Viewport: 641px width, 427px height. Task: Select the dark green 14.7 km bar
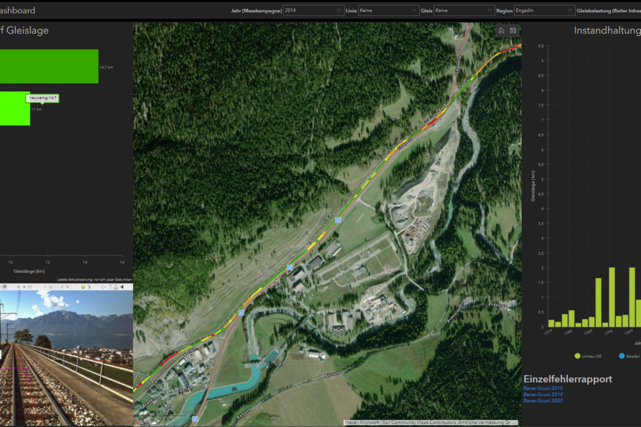49,67
